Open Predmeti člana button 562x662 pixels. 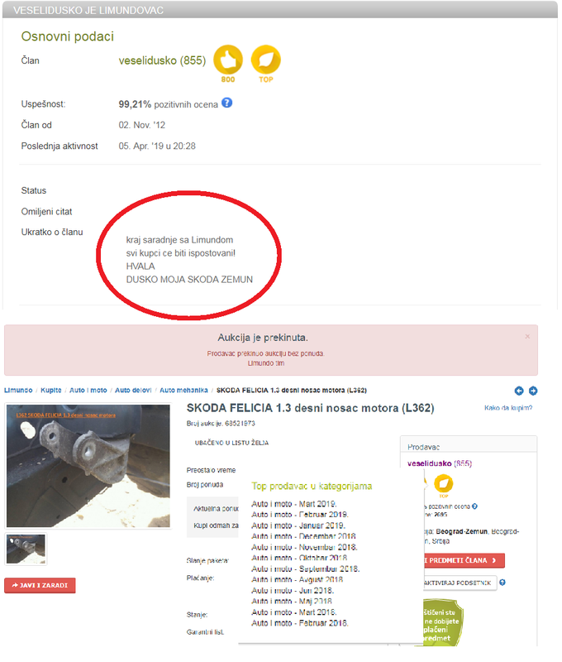[x=464, y=560]
